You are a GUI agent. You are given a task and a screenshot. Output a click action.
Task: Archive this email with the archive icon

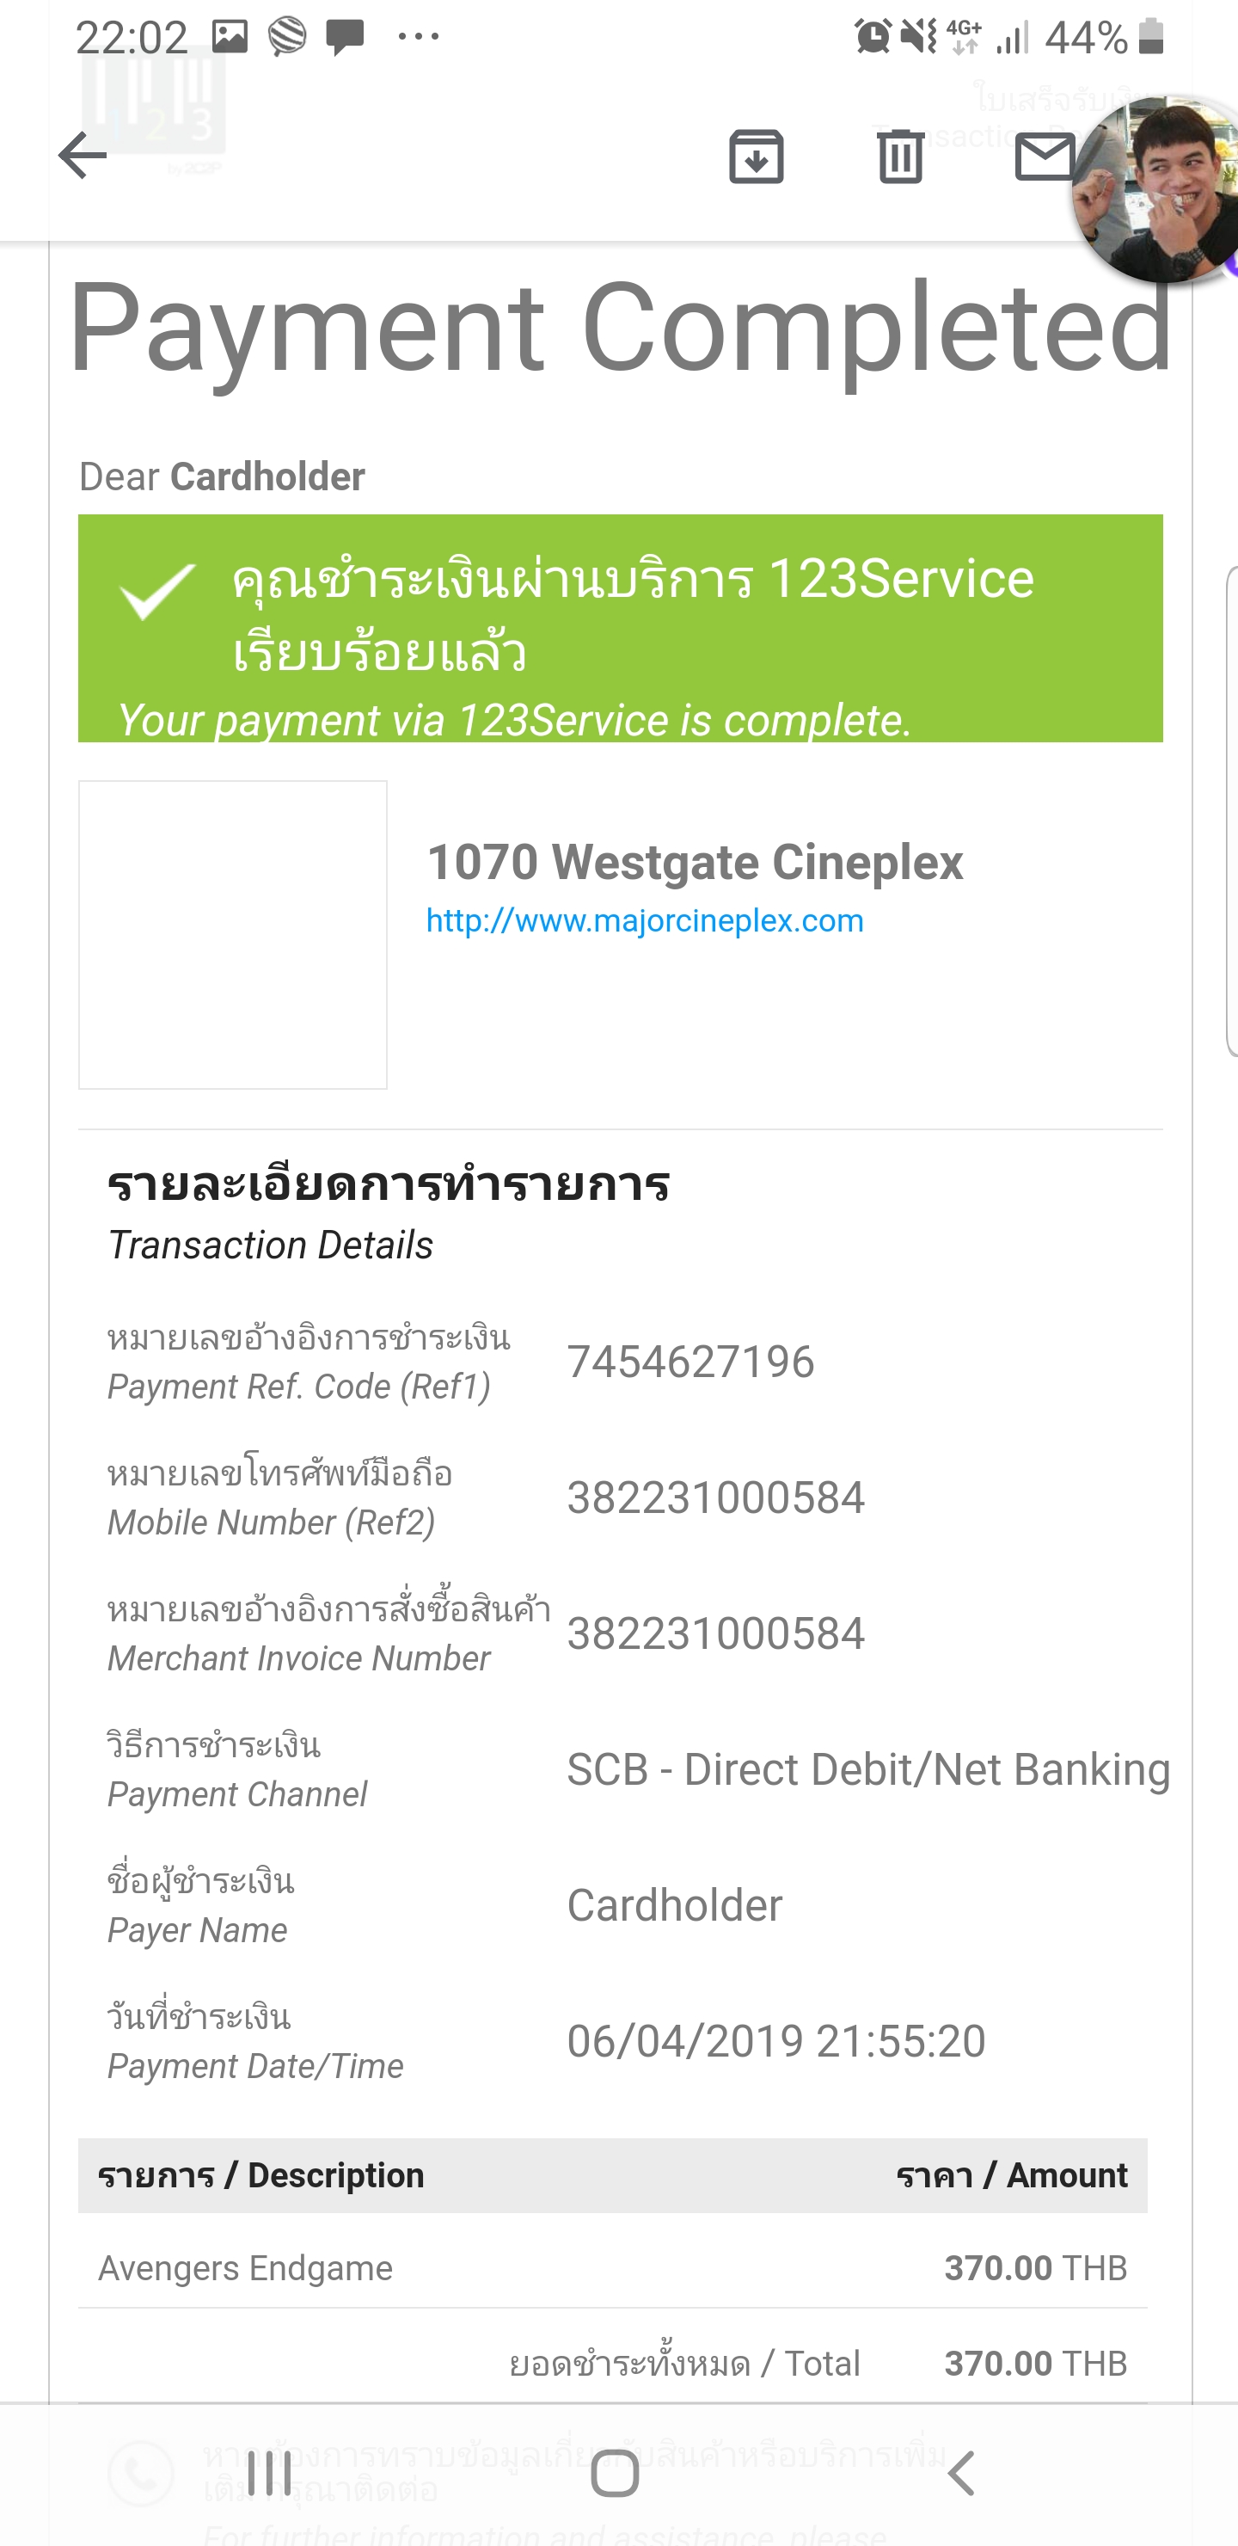tap(756, 157)
